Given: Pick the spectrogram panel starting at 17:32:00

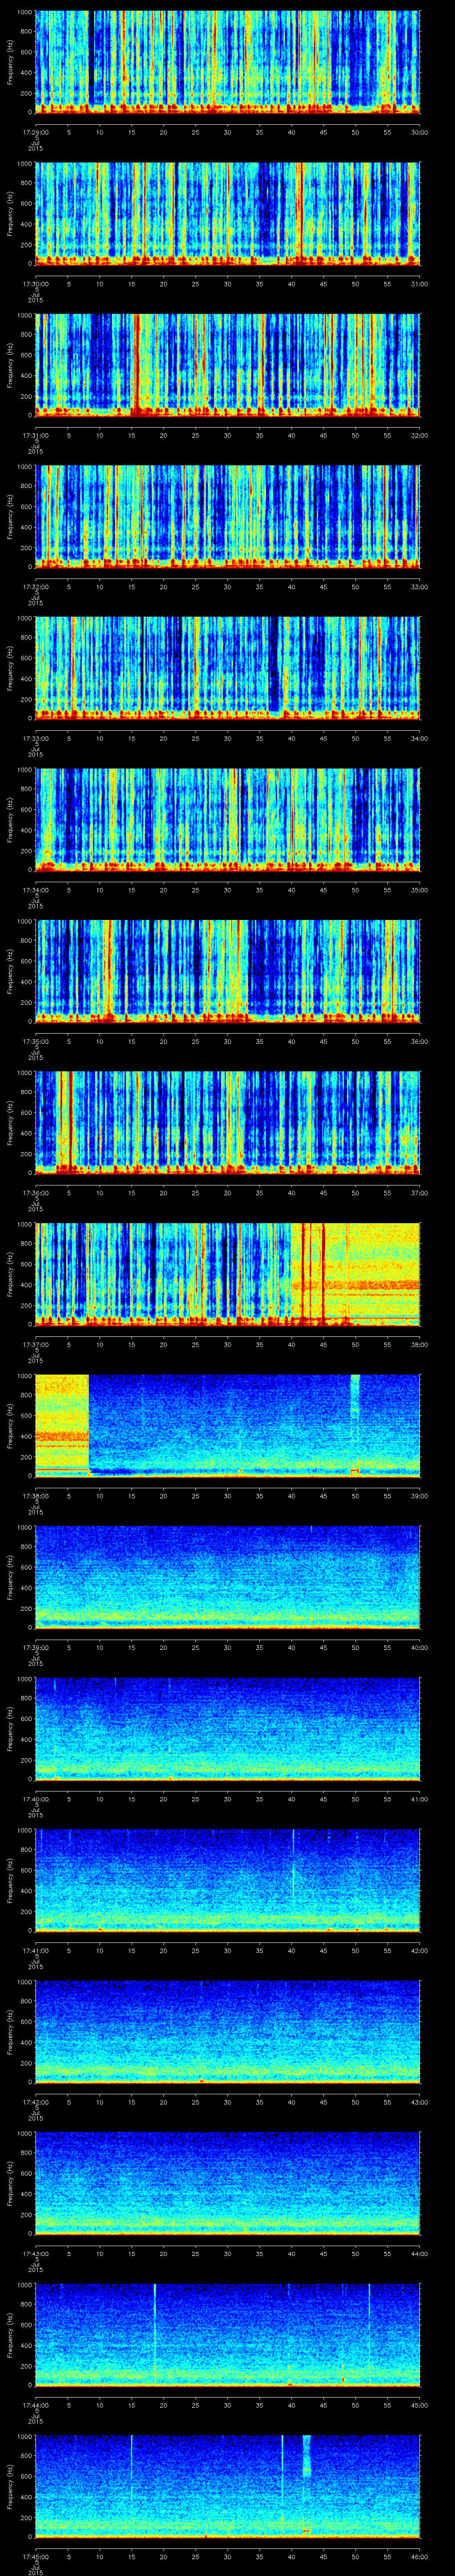Looking at the screenshot, I should [x=228, y=517].
